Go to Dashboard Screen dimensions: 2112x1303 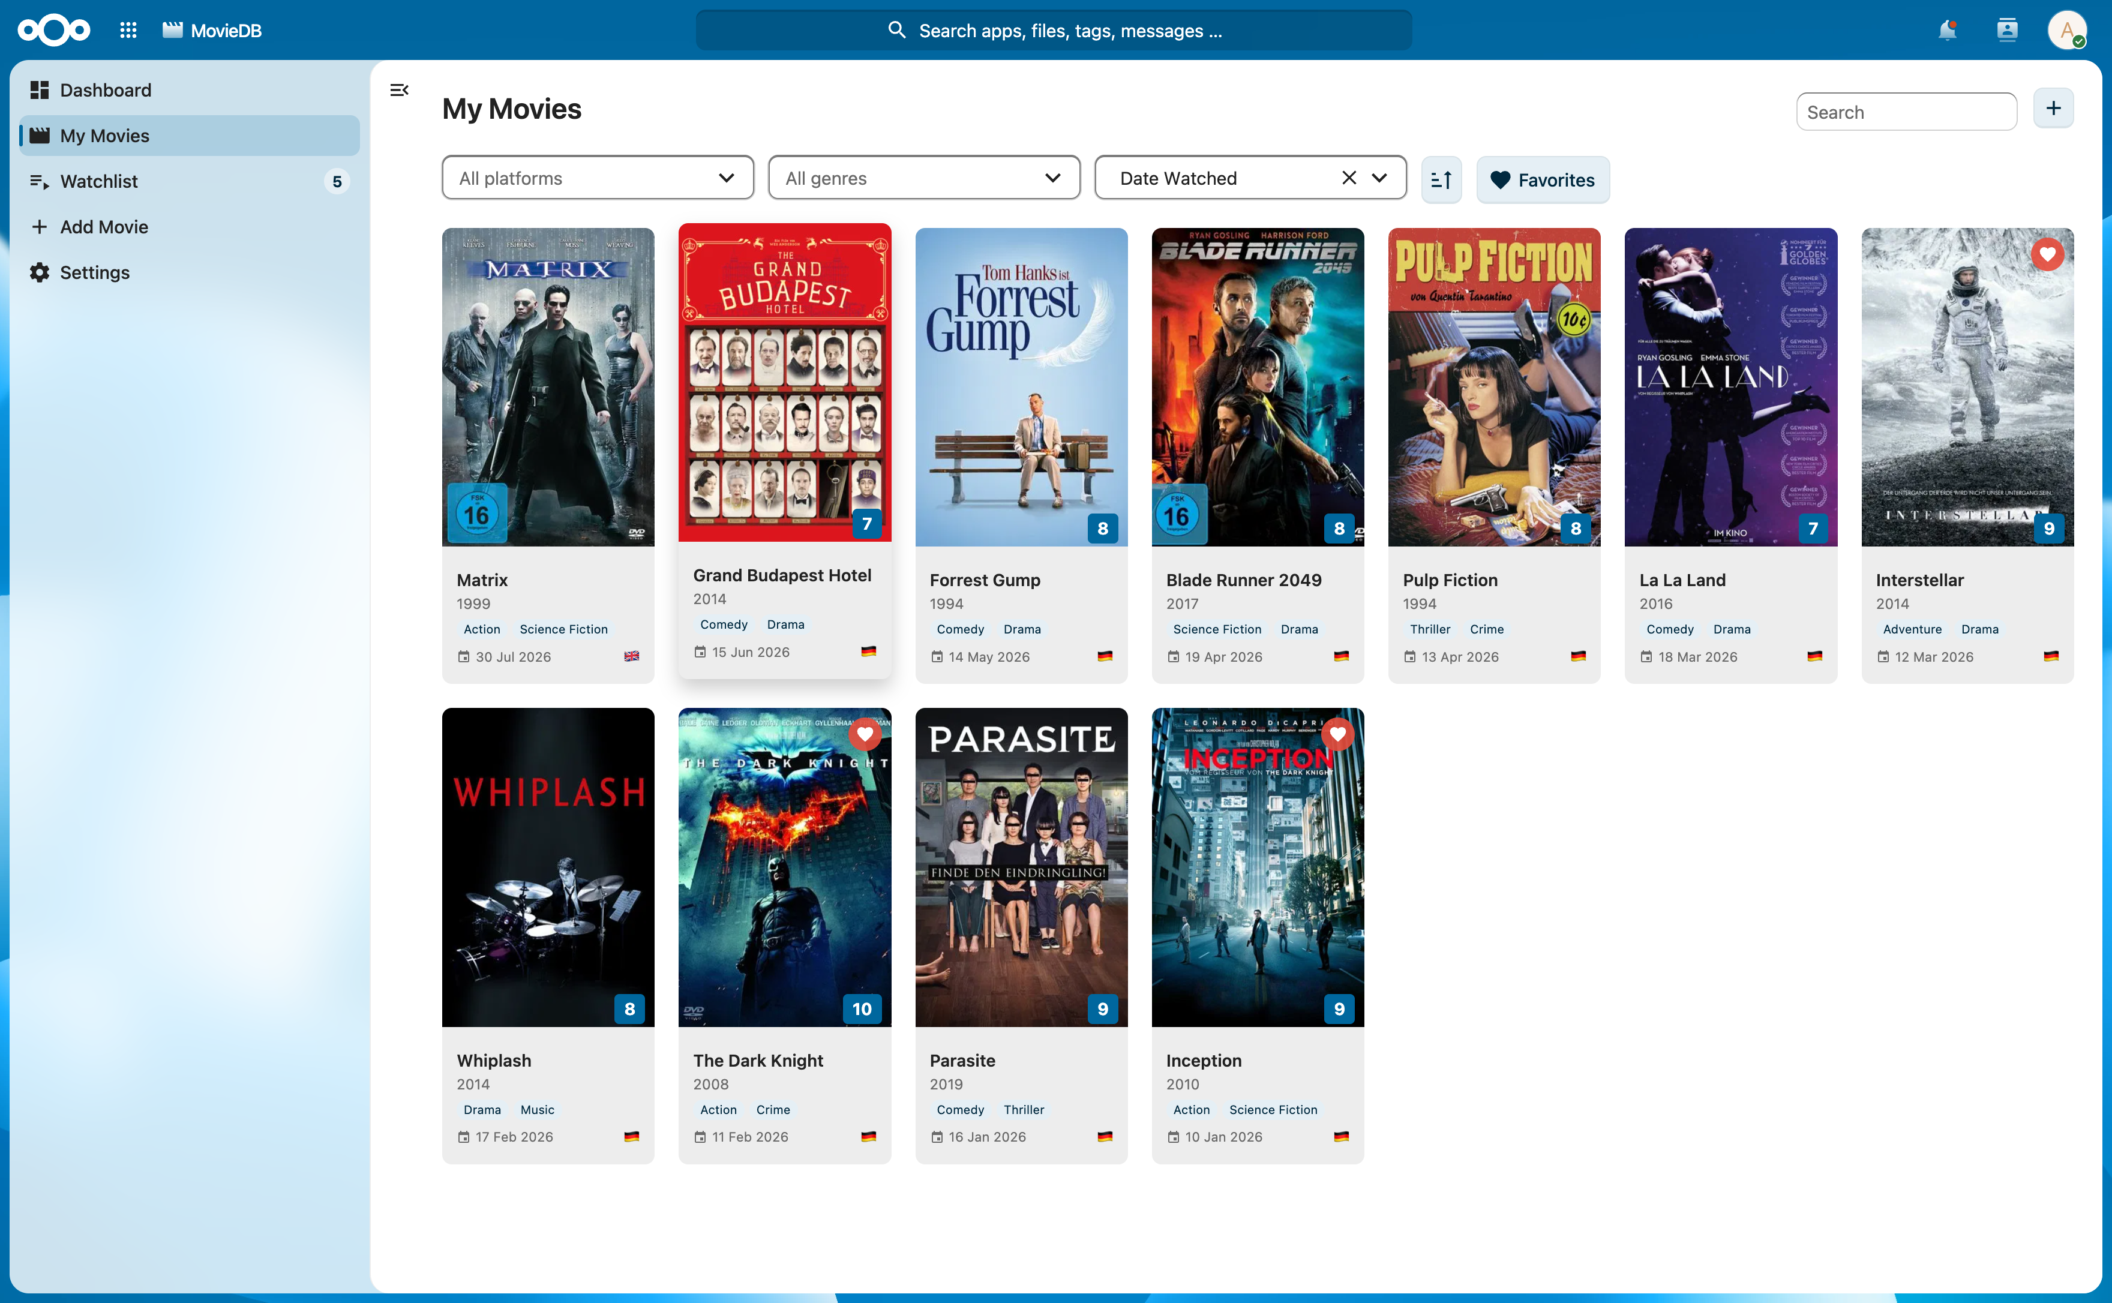click(190, 89)
